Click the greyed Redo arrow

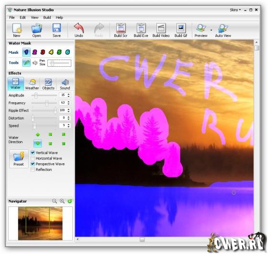[x=99, y=30]
